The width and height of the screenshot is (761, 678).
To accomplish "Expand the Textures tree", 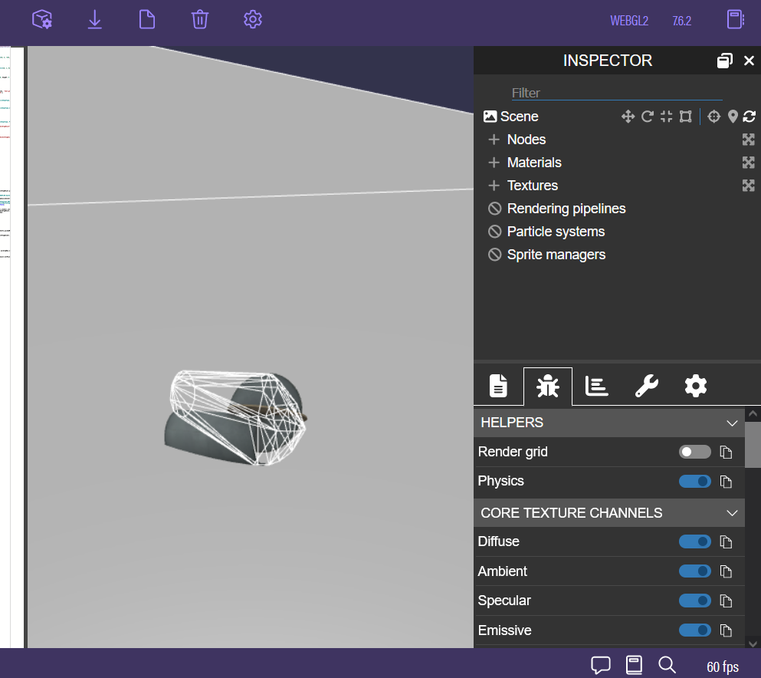I will (x=494, y=186).
